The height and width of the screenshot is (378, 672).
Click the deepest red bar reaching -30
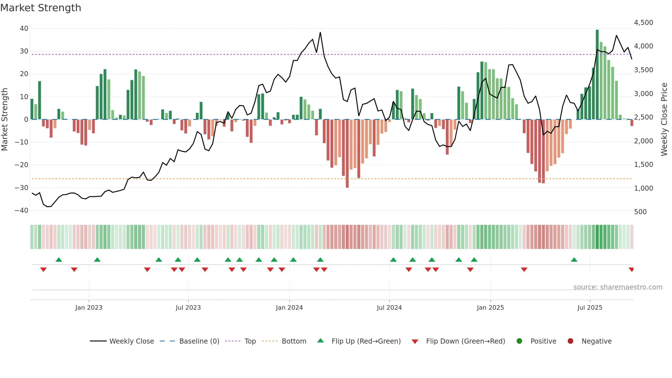click(347, 153)
